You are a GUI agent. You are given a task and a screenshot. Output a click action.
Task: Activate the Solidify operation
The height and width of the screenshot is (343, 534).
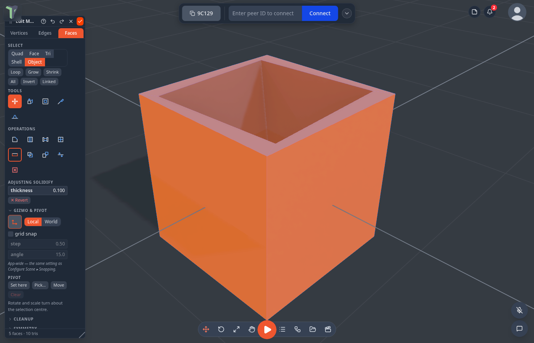(15, 155)
